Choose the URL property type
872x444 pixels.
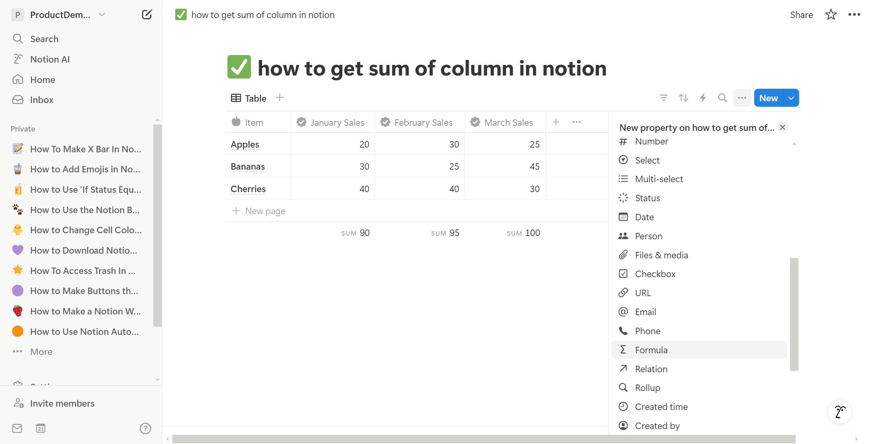click(699, 293)
